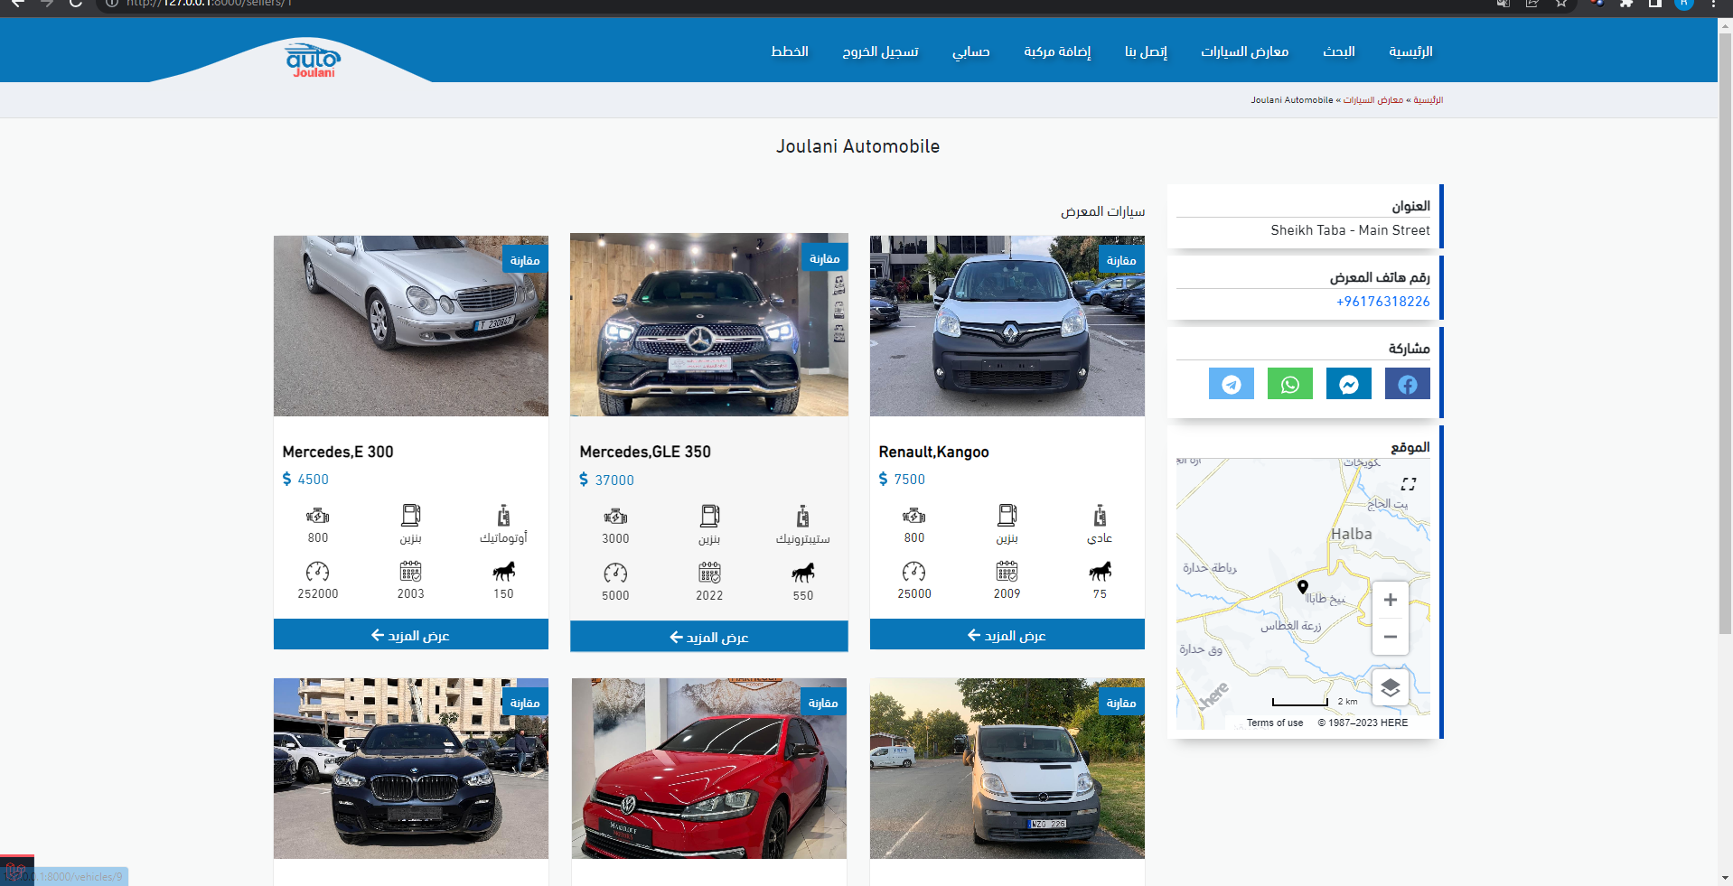The image size is (1733, 886).
Task: Open إضافة مركبة add vehicle menu
Action: pyautogui.click(x=1057, y=51)
